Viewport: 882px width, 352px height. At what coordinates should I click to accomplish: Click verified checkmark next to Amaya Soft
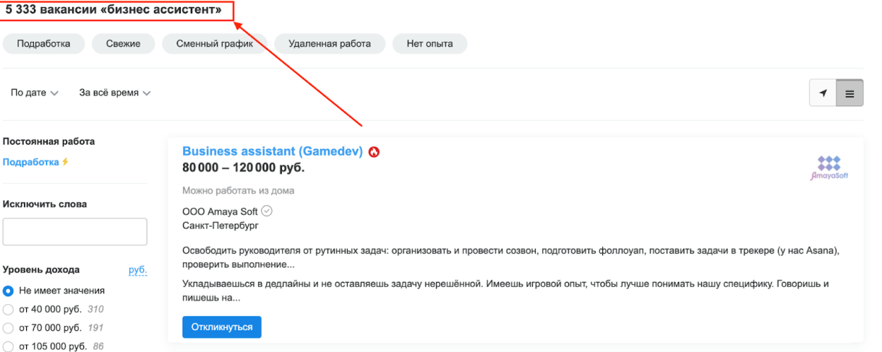coord(266,211)
